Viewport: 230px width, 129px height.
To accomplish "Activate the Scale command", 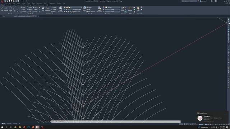I will tap(29, 12).
